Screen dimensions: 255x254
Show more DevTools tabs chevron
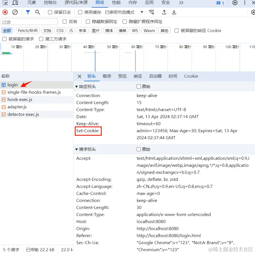click(181, 3)
